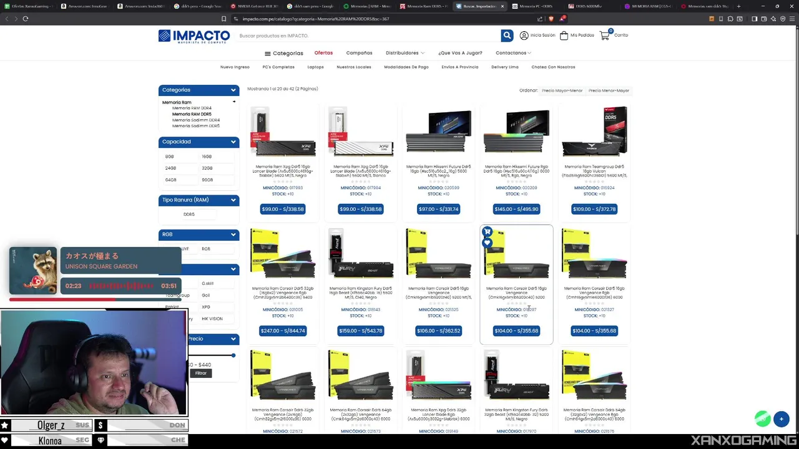Open Modalidades De Pago page
Screen dimensions: 799x449
[x=406, y=67]
